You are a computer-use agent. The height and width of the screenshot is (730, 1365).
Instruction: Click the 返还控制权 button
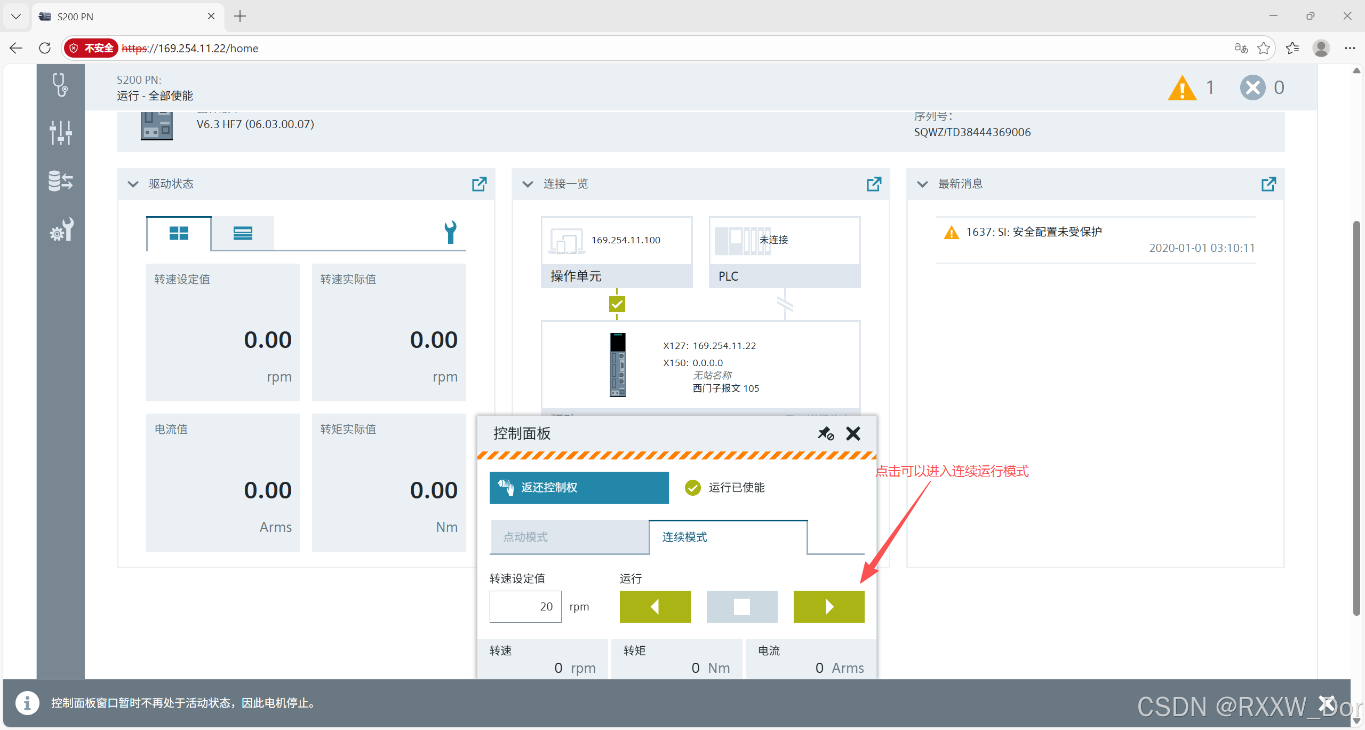[579, 487]
